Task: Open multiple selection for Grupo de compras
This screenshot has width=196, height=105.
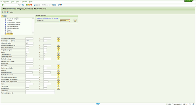Action: pyautogui.click(x=59, y=50)
